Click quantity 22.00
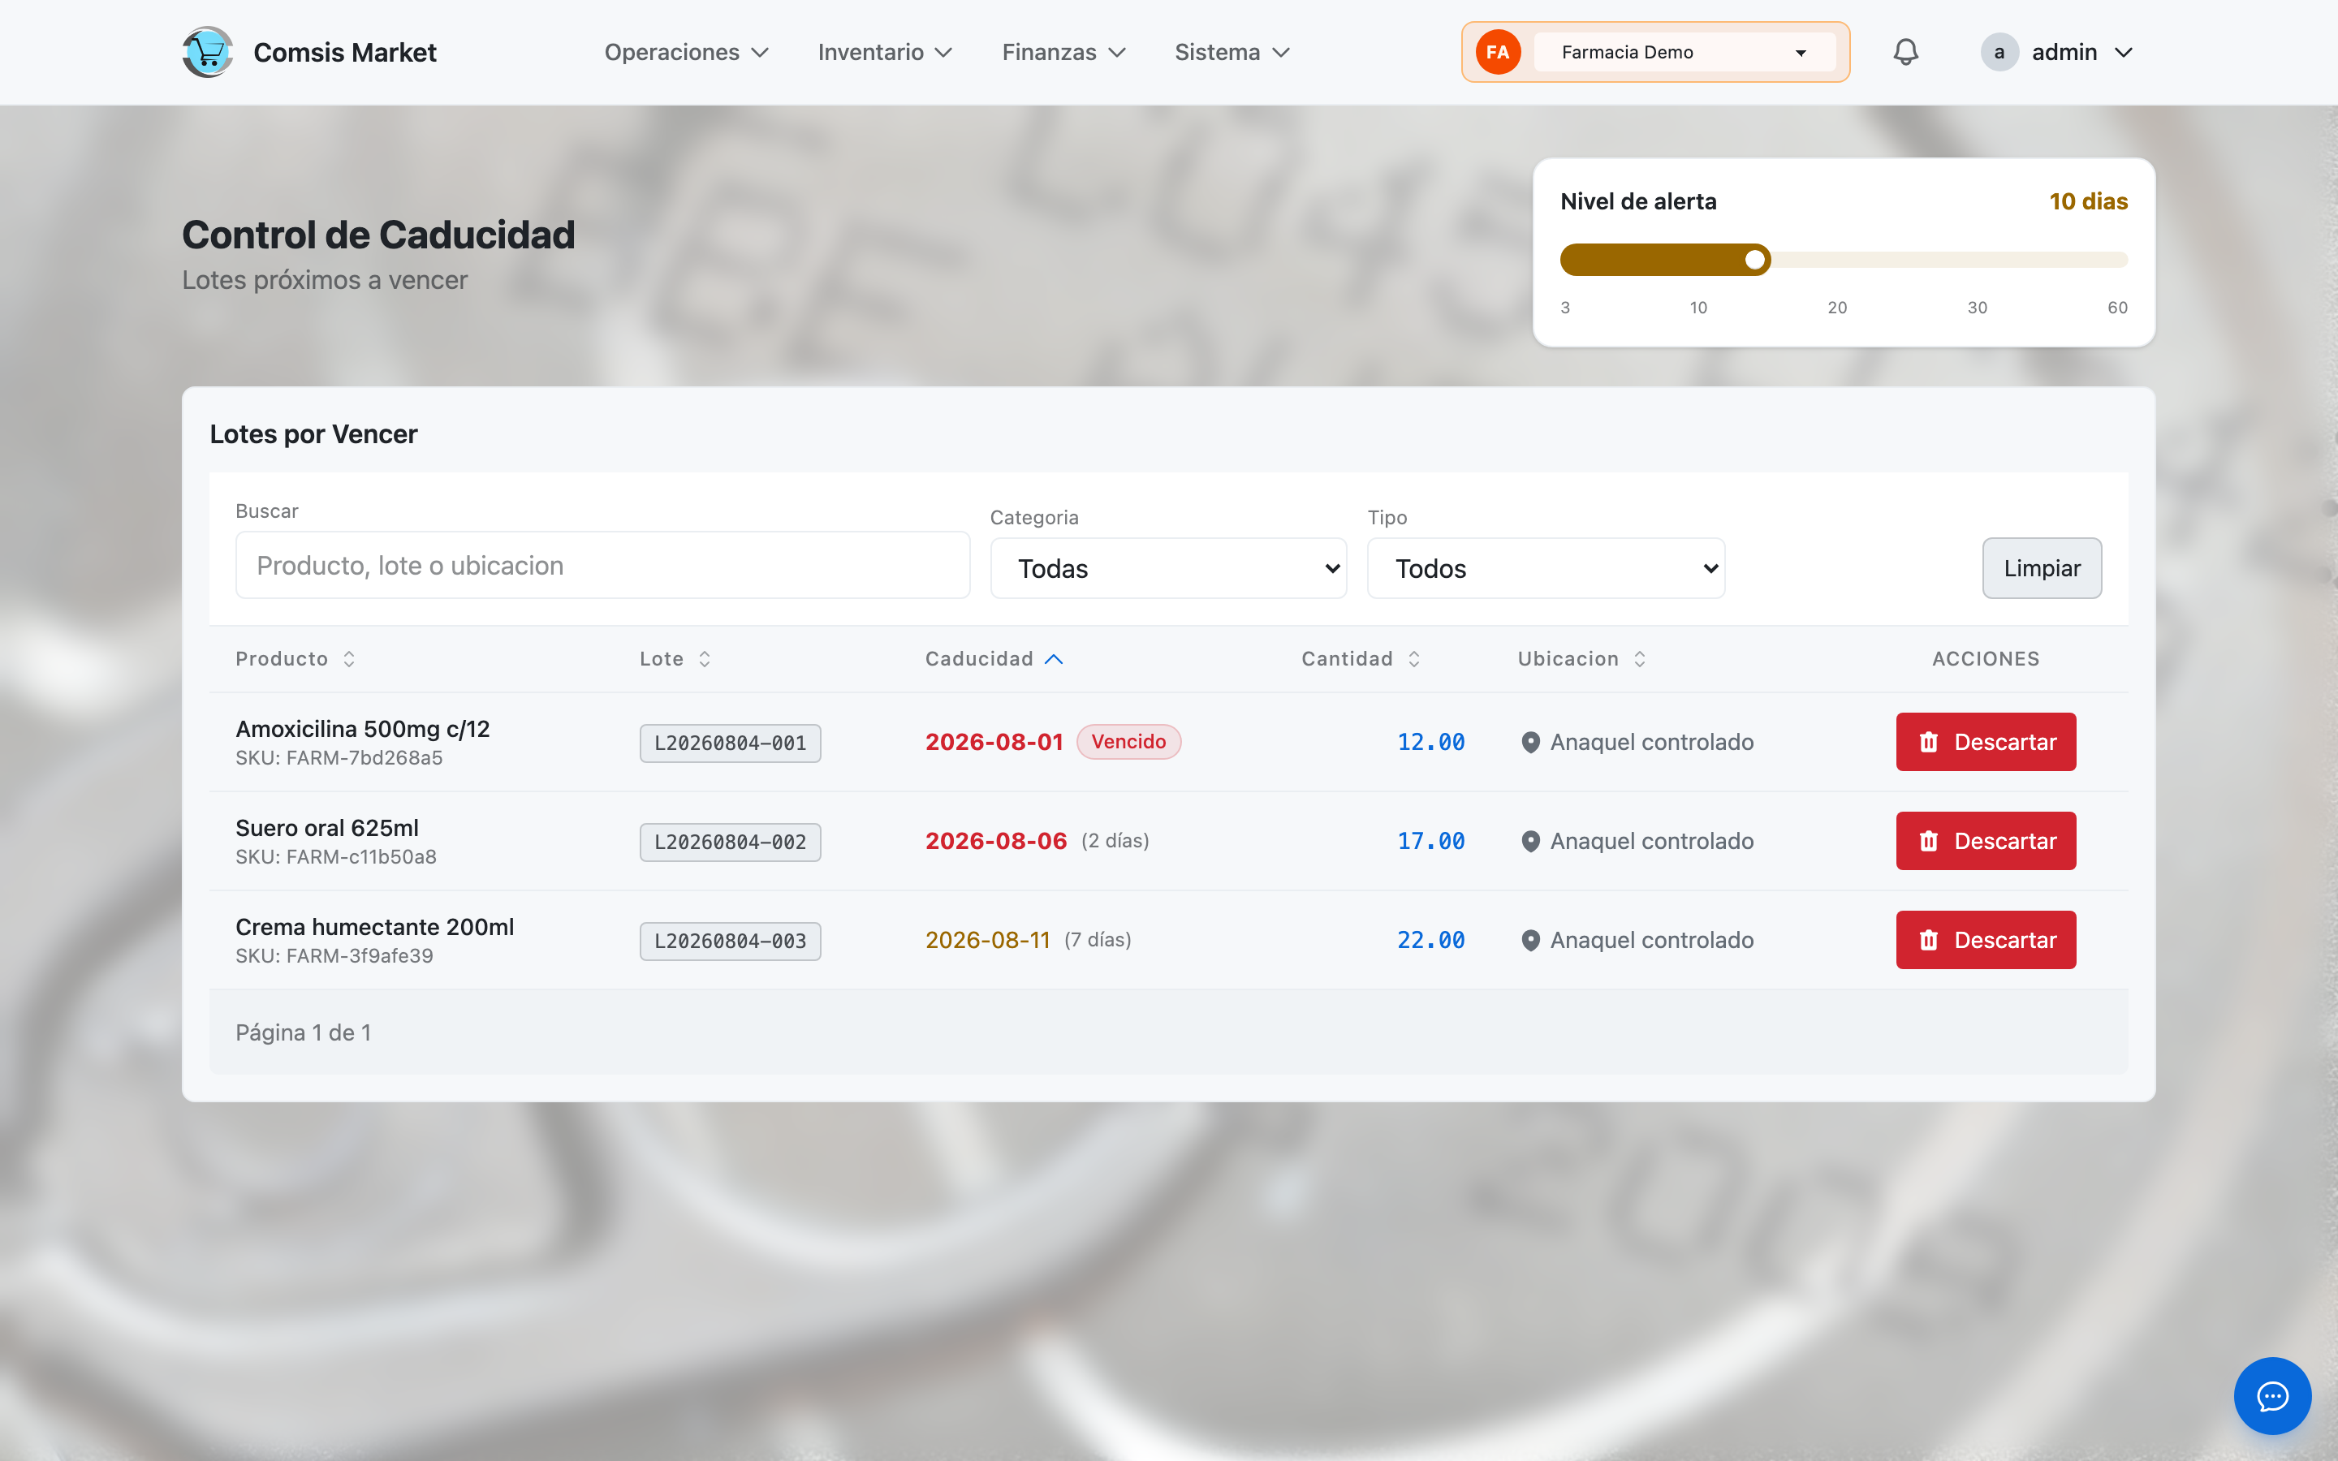The width and height of the screenshot is (2338, 1461). point(1431,940)
